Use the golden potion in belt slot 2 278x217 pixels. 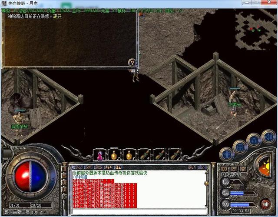pos(114,155)
